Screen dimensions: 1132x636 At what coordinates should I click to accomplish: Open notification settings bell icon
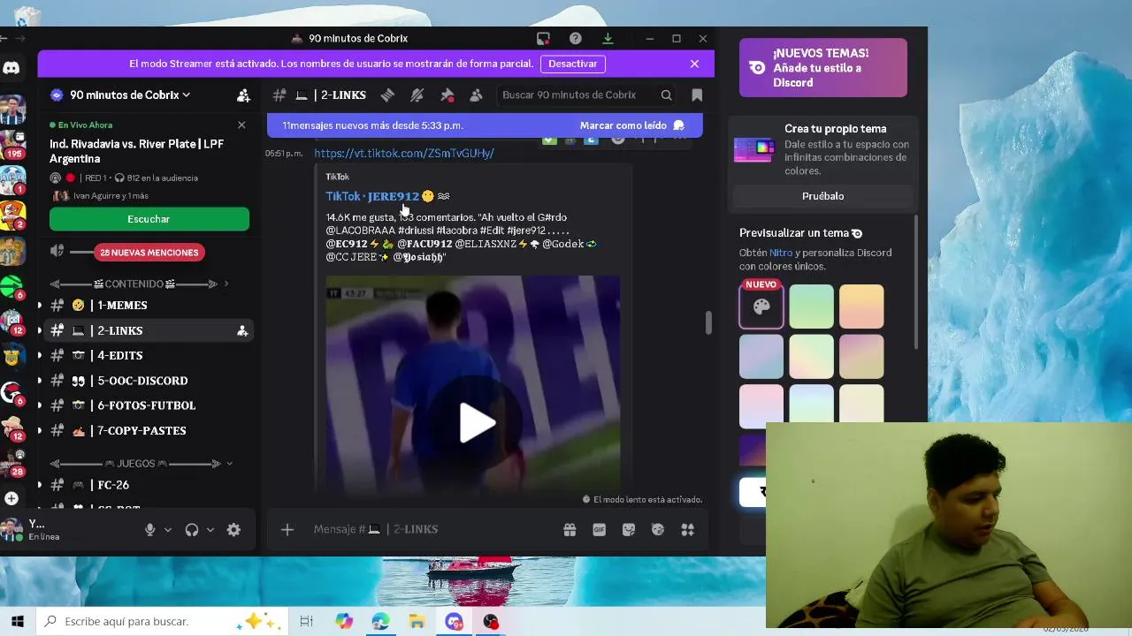click(x=417, y=95)
